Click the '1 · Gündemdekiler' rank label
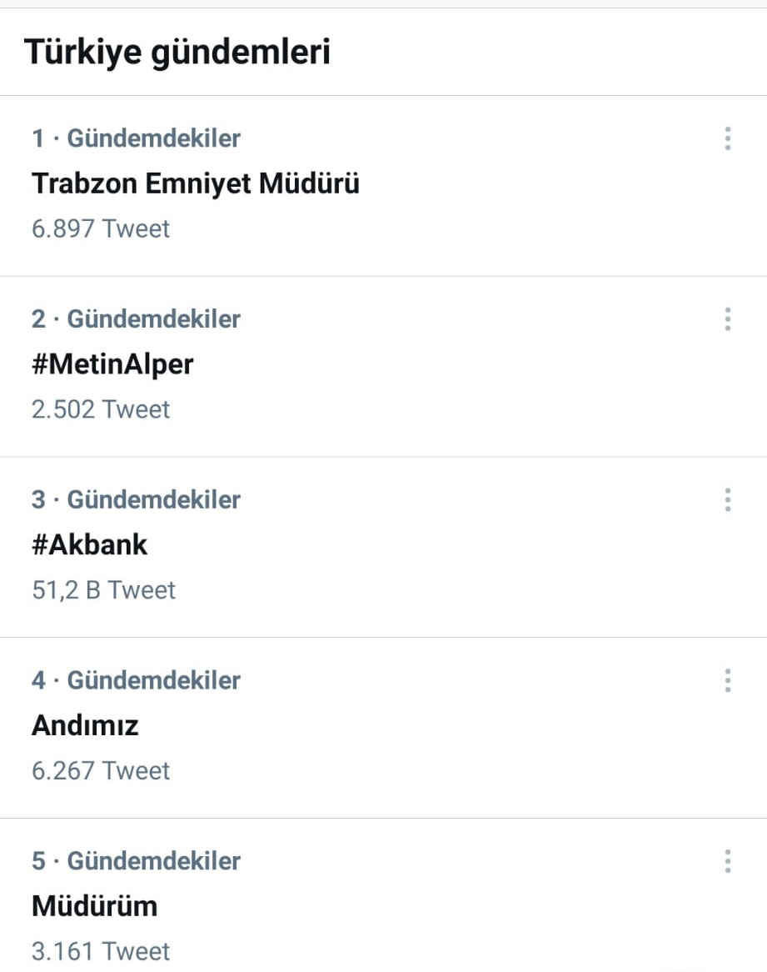The height and width of the screenshot is (972, 767). click(136, 138)
